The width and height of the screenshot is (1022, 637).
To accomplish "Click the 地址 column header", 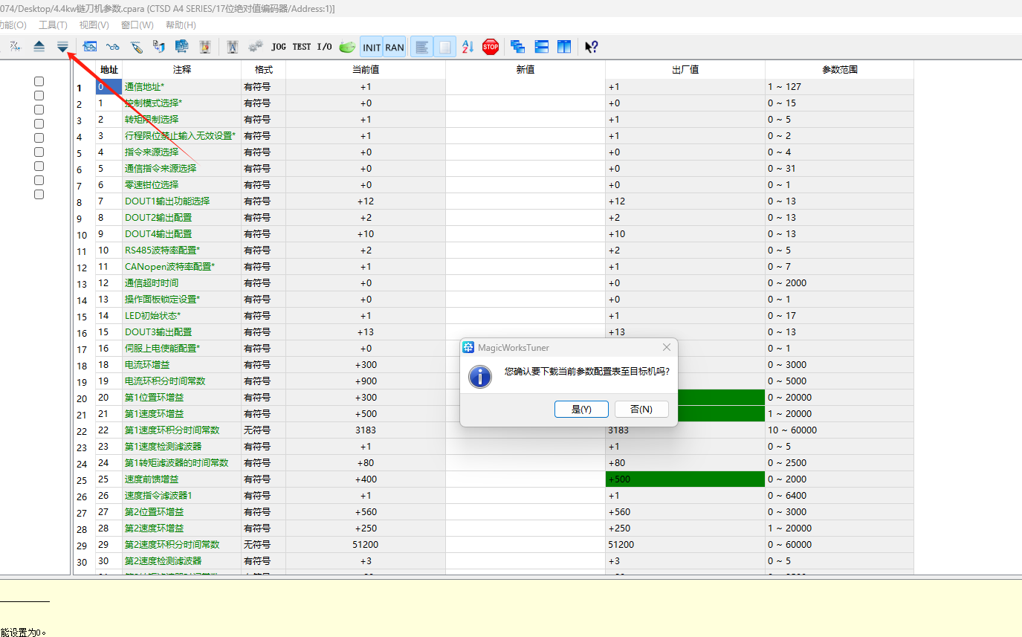I will pos(109,69).
